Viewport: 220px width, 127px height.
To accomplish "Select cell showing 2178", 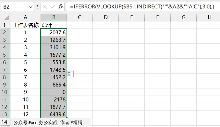I will click(54, 99).
